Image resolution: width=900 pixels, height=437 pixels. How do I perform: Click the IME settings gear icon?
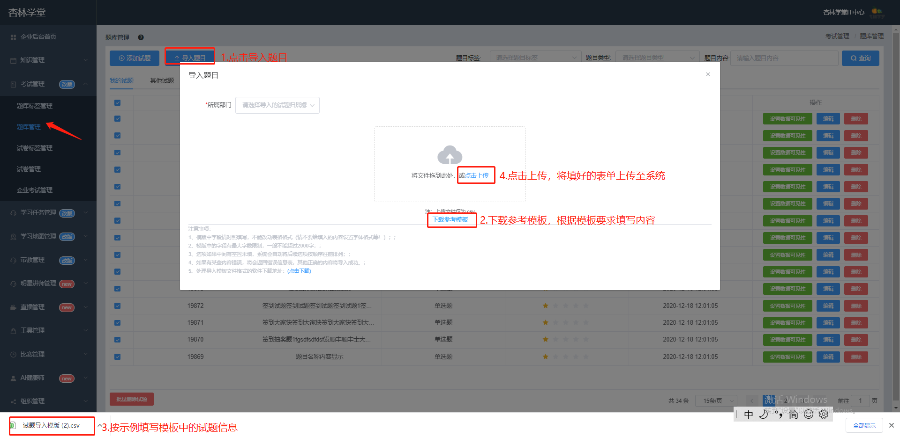[x=823, y=414]
